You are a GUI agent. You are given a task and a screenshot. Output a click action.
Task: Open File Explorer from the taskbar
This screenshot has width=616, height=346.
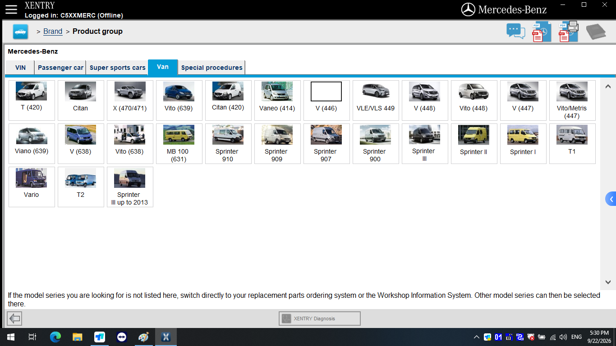(78, 337)
